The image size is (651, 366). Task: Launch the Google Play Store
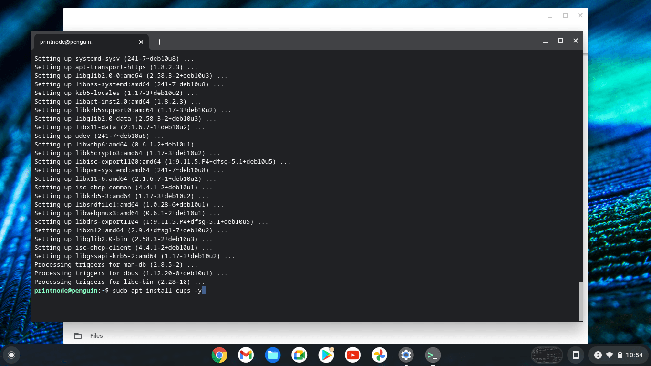point(326,355)
